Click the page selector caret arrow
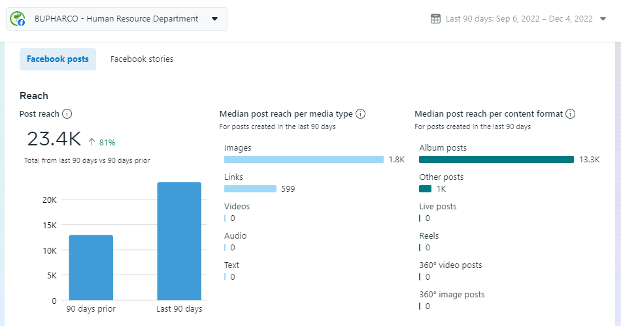The width and height of the screenshot is (621, 326). (x=215, y=19)
